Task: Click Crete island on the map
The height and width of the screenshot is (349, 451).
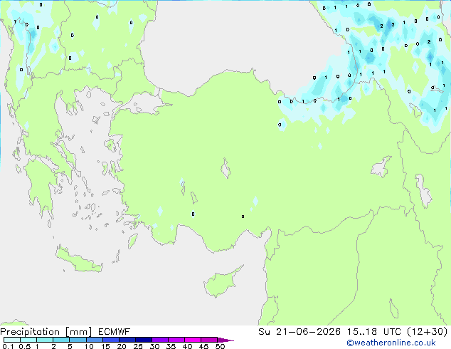Action: click(78, 260)
